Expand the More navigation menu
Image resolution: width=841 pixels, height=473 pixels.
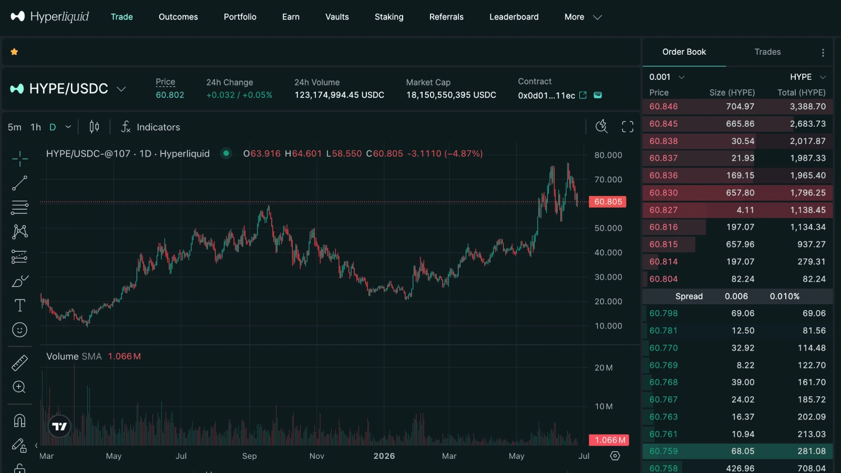[582, 17]
